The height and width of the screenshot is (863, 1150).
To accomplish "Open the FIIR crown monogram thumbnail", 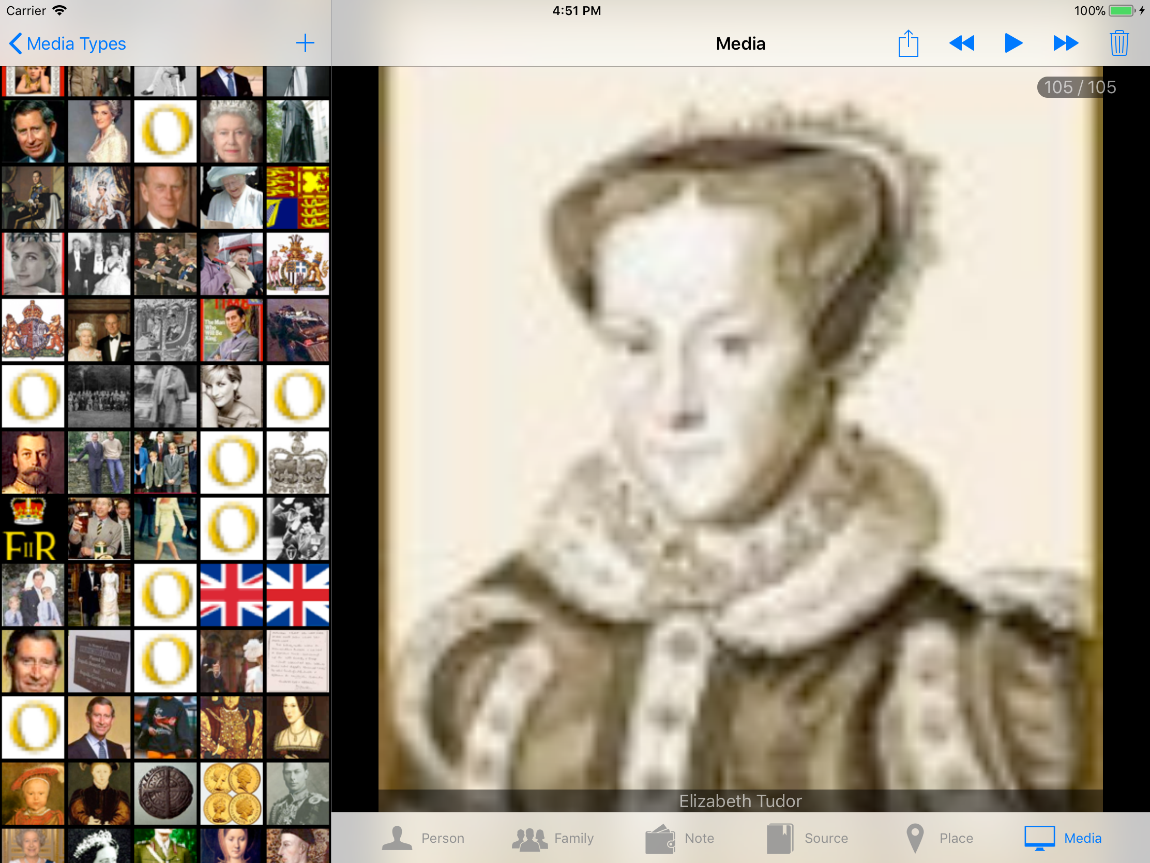I will coord(33,529).
